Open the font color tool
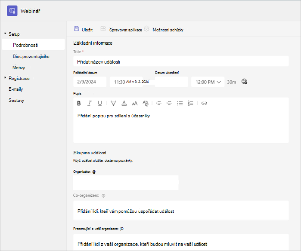301x251 pixels. point(124,103)
